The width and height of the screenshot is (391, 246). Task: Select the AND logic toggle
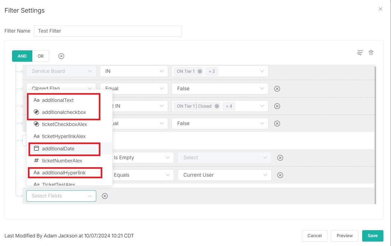[22, 56]
